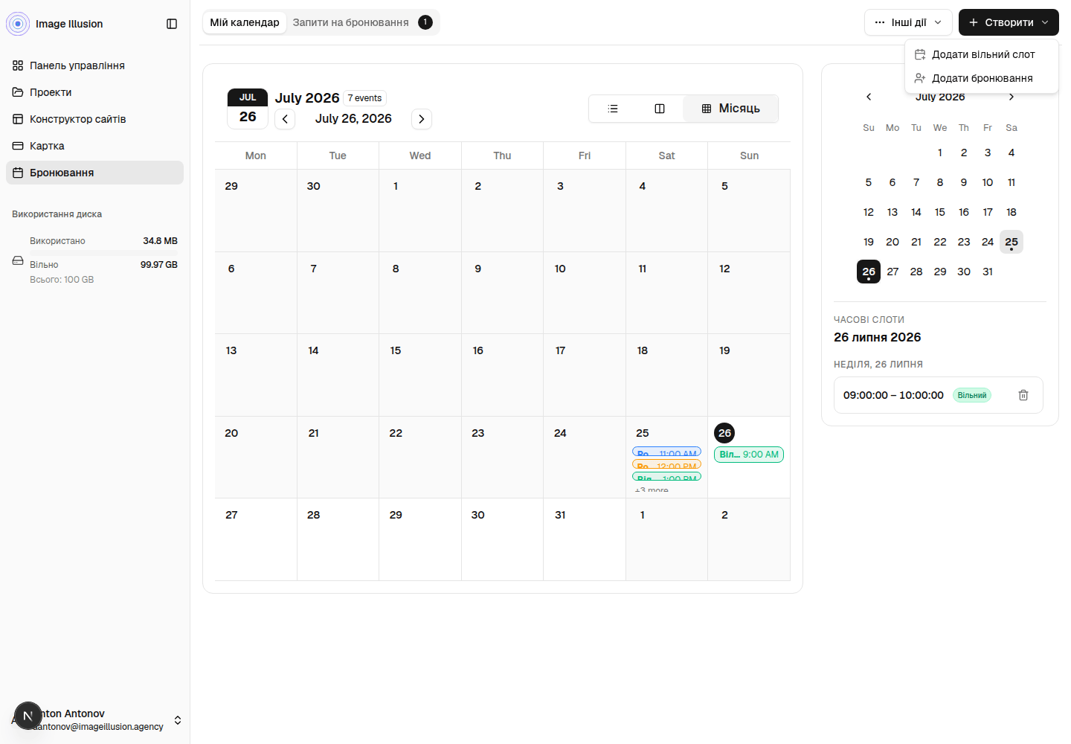Screen dimensions: 1071x744
Task: Click the Створити dropdown button
Action: pos(1009,22)
